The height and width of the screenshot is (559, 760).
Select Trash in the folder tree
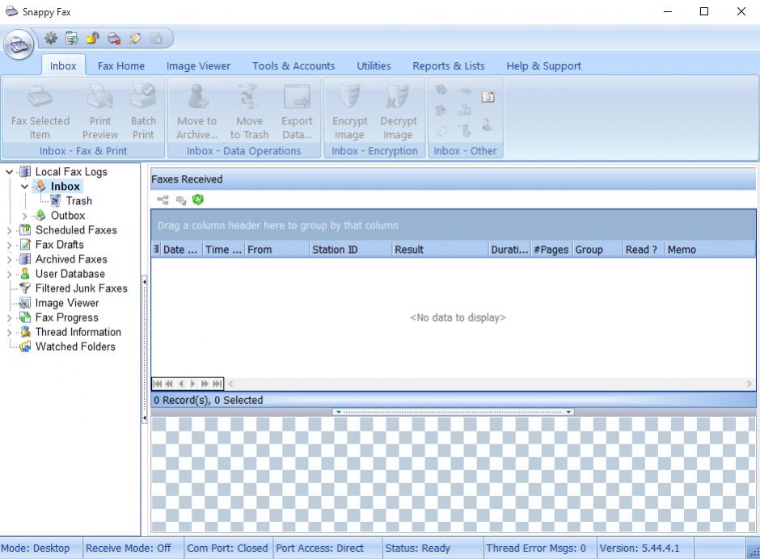79,201
